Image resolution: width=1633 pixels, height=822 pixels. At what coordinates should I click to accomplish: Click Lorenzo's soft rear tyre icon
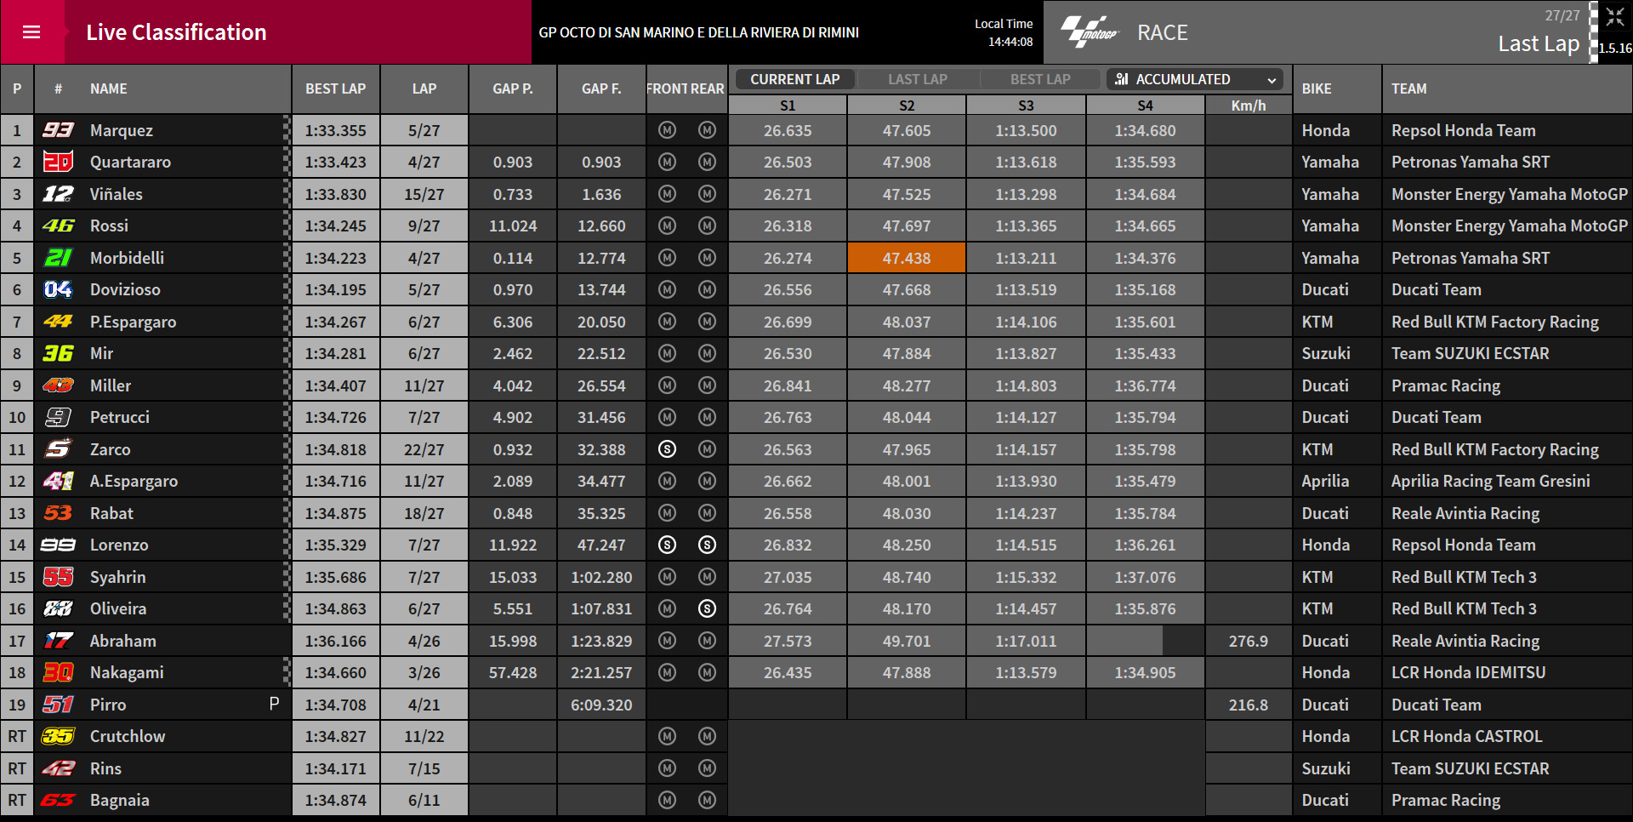pos(707,545)
